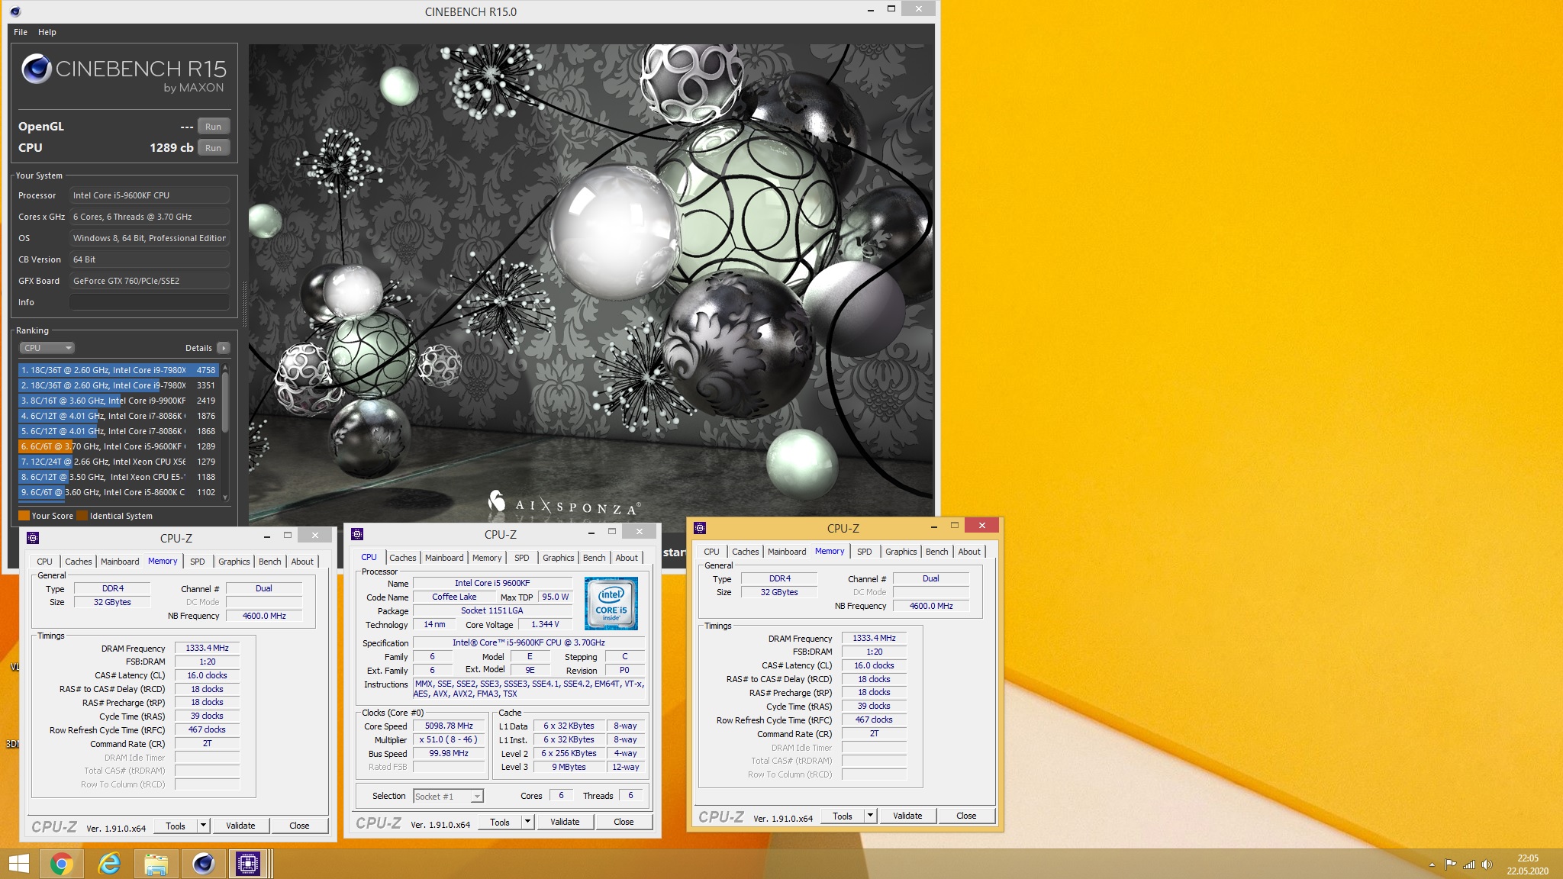Click the taskbar clock 22:05

click(1528, 858)
